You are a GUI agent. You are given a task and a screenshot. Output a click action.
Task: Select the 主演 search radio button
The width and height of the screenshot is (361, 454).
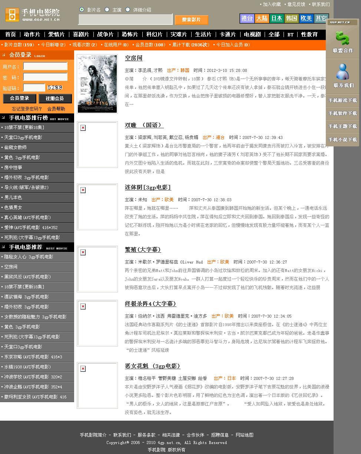coord(107,10)
